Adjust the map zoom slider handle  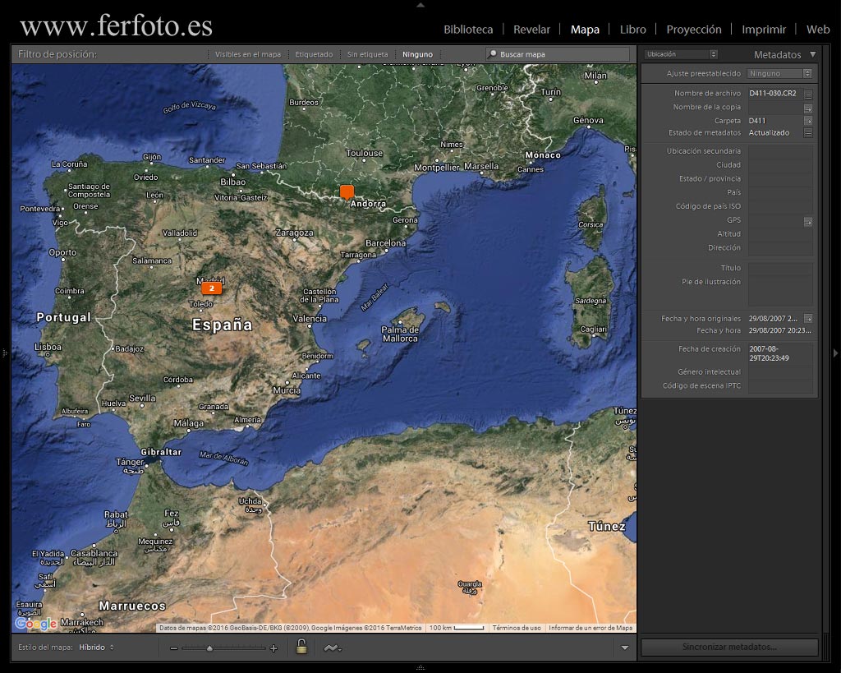209,648
